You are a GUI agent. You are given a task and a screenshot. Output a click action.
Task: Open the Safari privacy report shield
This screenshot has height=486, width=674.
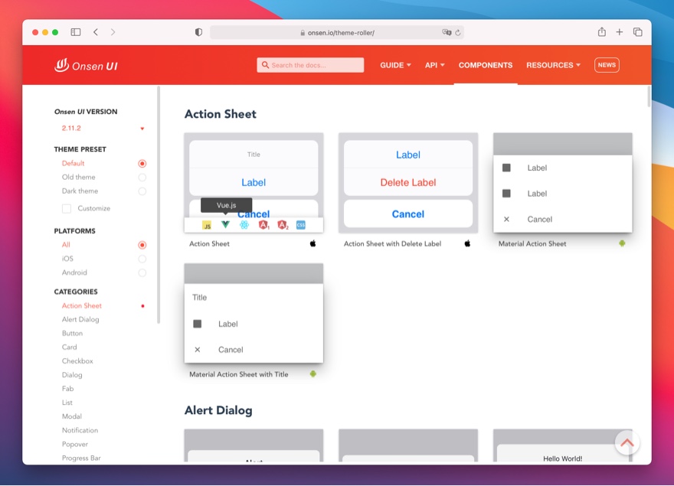(198, 32)
